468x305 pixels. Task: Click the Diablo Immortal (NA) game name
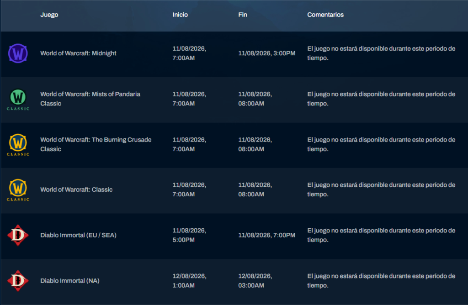point(70,281)
